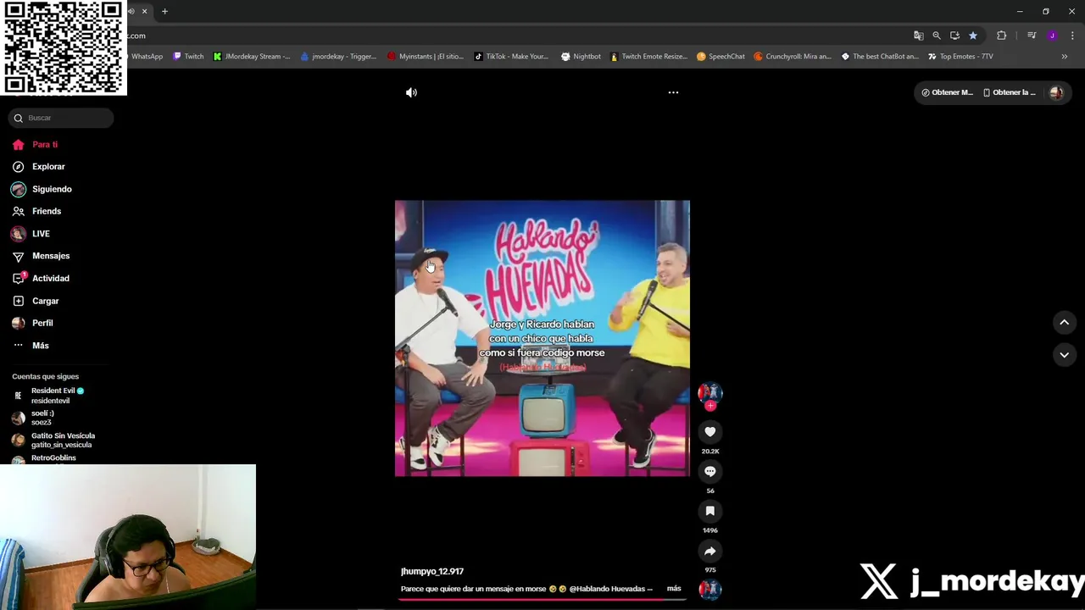Screen dimensions: 1085x610
Task: Open profile avatar in top right
Action: tap(1056, 92)
